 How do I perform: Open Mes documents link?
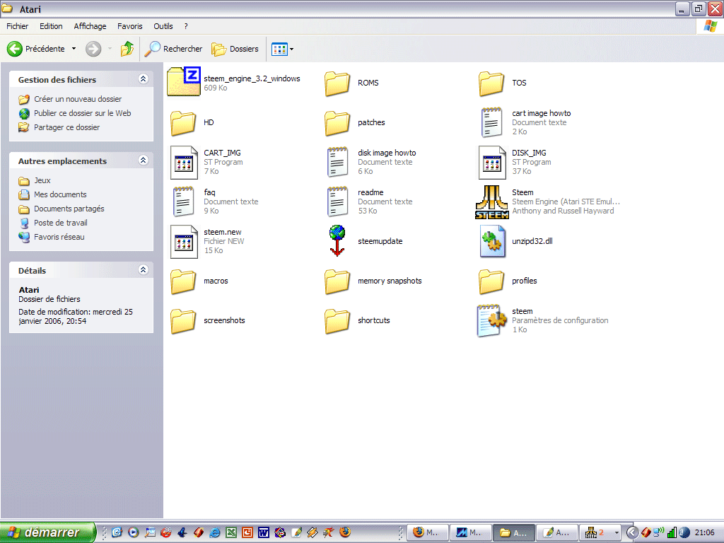tap(52, 194)
